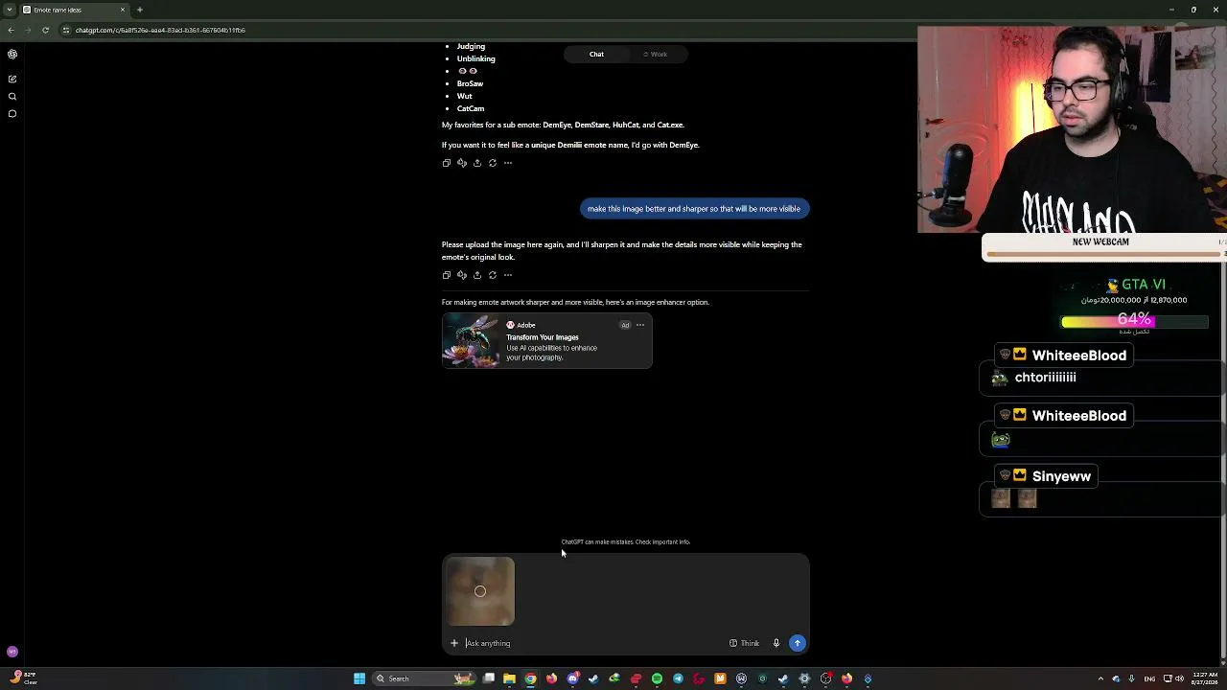Open the user profile avatar
Image resolution: width=1227 pixels, height=690 pixels.
tap(12, 652)
